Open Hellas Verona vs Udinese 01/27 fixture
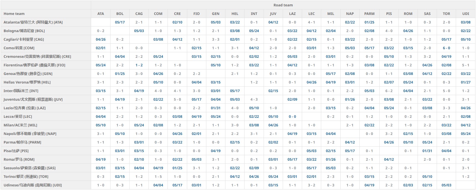The image size is (476, 190). (x=465, y=82)
